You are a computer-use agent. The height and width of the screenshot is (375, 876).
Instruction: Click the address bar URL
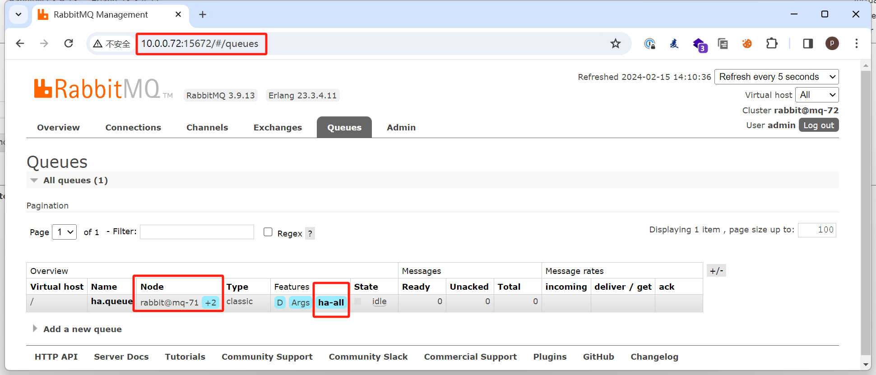tap(200, 43)
